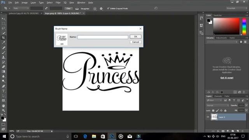249x140 pixels.
Task: Select the Dodge tool
Action: point(4,81)
